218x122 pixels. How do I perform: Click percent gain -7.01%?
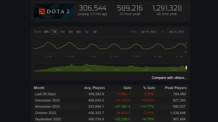(x=148, y=113)
